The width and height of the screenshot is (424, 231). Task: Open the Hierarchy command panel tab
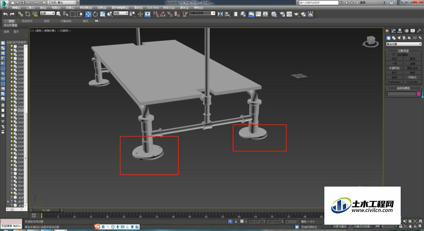click(x=400, y=31)
